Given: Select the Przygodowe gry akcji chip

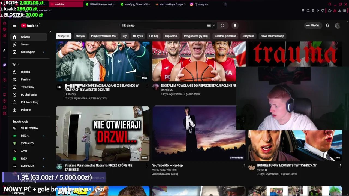Looking at the screenshot, I should coord(196,36).
